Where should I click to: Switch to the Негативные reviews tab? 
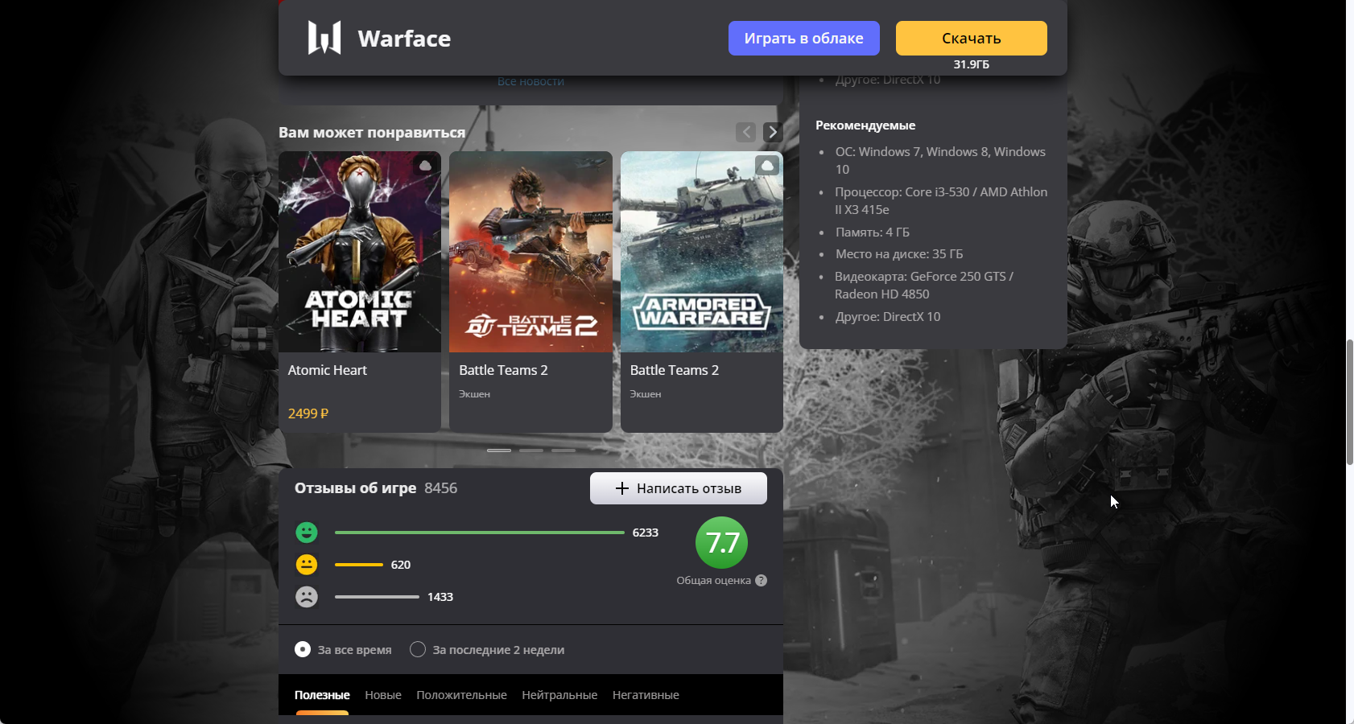click(646, 695)
